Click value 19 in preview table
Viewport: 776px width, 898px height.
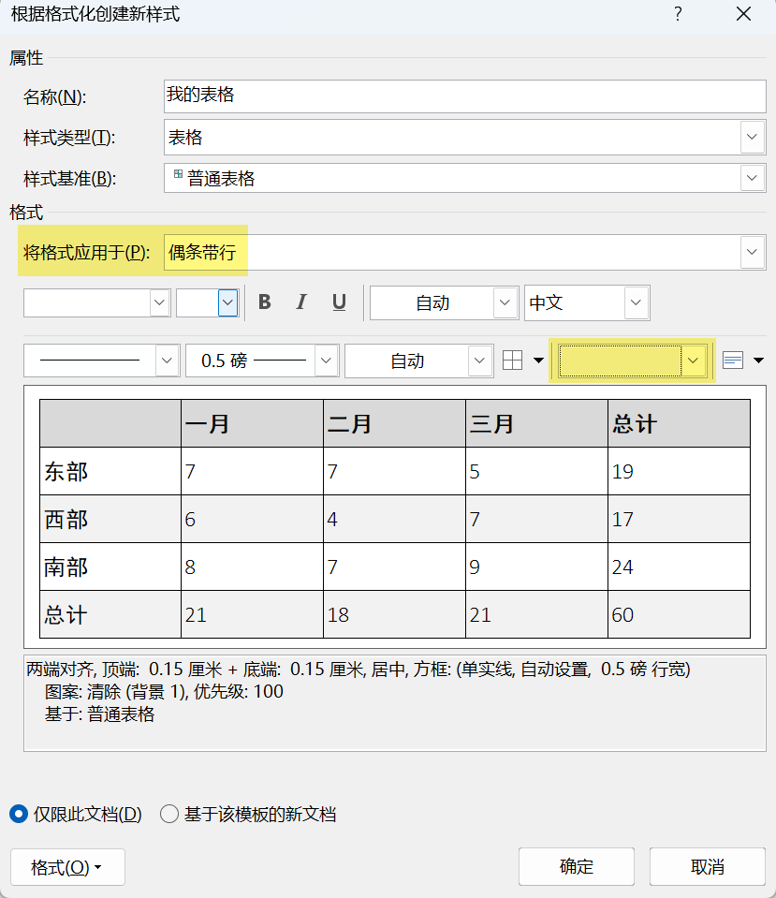pos(622,471)
